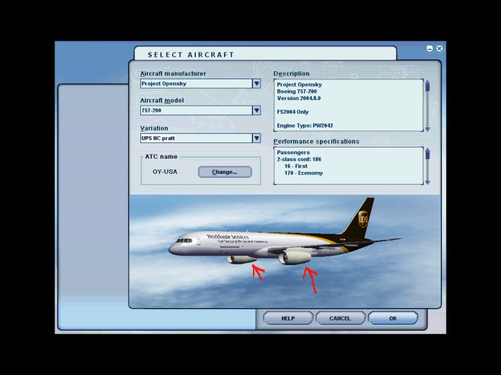Click the 'FS2004 Only' description line
The image size is (501, 375).
click(292, 112)
